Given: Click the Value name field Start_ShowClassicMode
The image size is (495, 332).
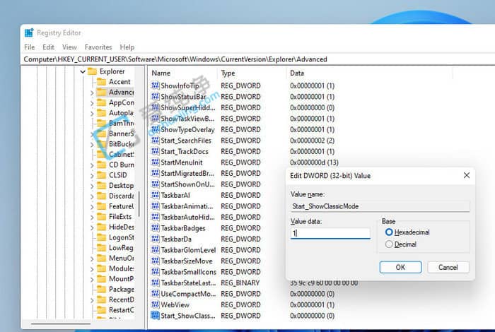Looking at the screenshot, I should 380,206.
